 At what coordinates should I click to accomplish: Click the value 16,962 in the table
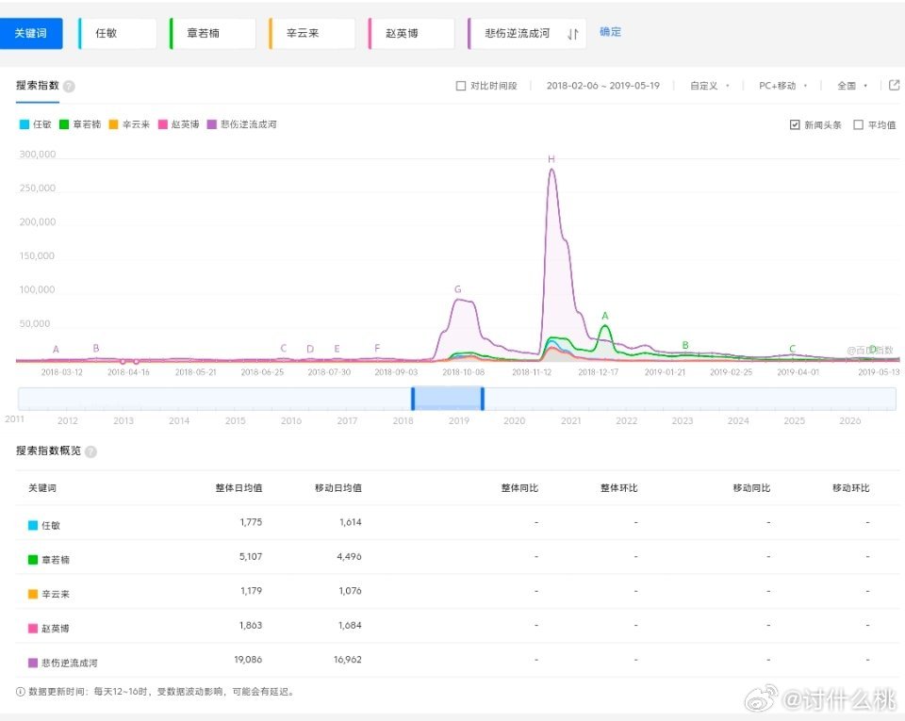pos(348,660)
